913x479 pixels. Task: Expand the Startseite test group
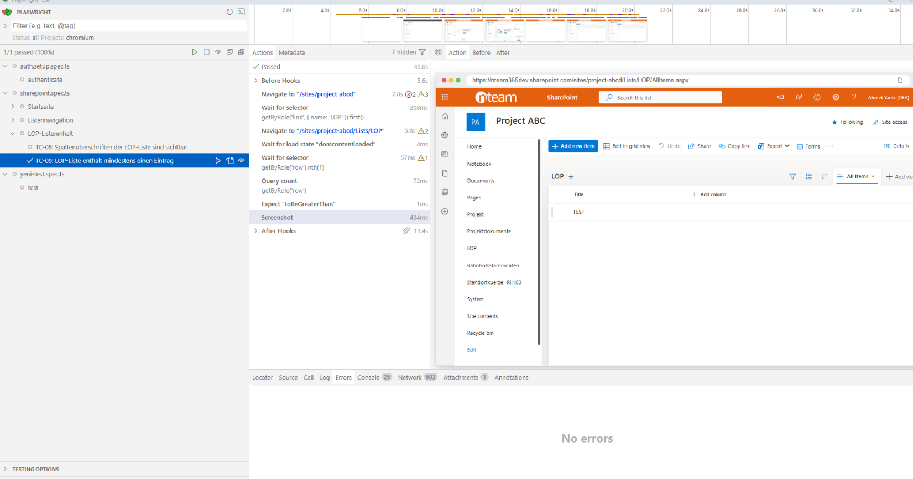(13, 107)
